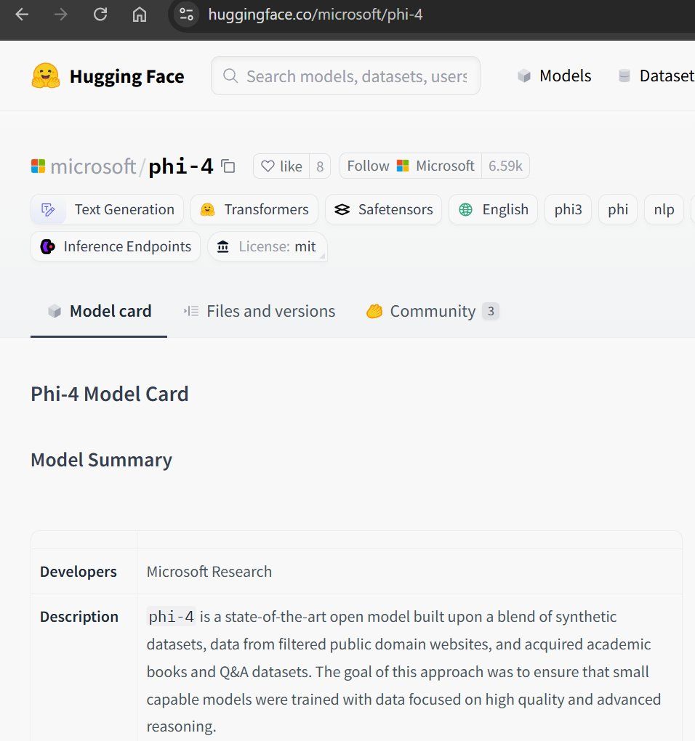Open the Inference Endpoints tag
The image size is (695, 741).
pyautogui.click(x=116, y=247)
